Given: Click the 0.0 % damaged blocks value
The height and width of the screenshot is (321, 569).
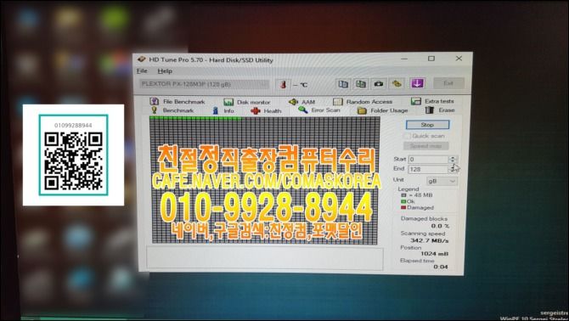Looking at the screenshot, I should pyautogui.click(x=440, y=226).
